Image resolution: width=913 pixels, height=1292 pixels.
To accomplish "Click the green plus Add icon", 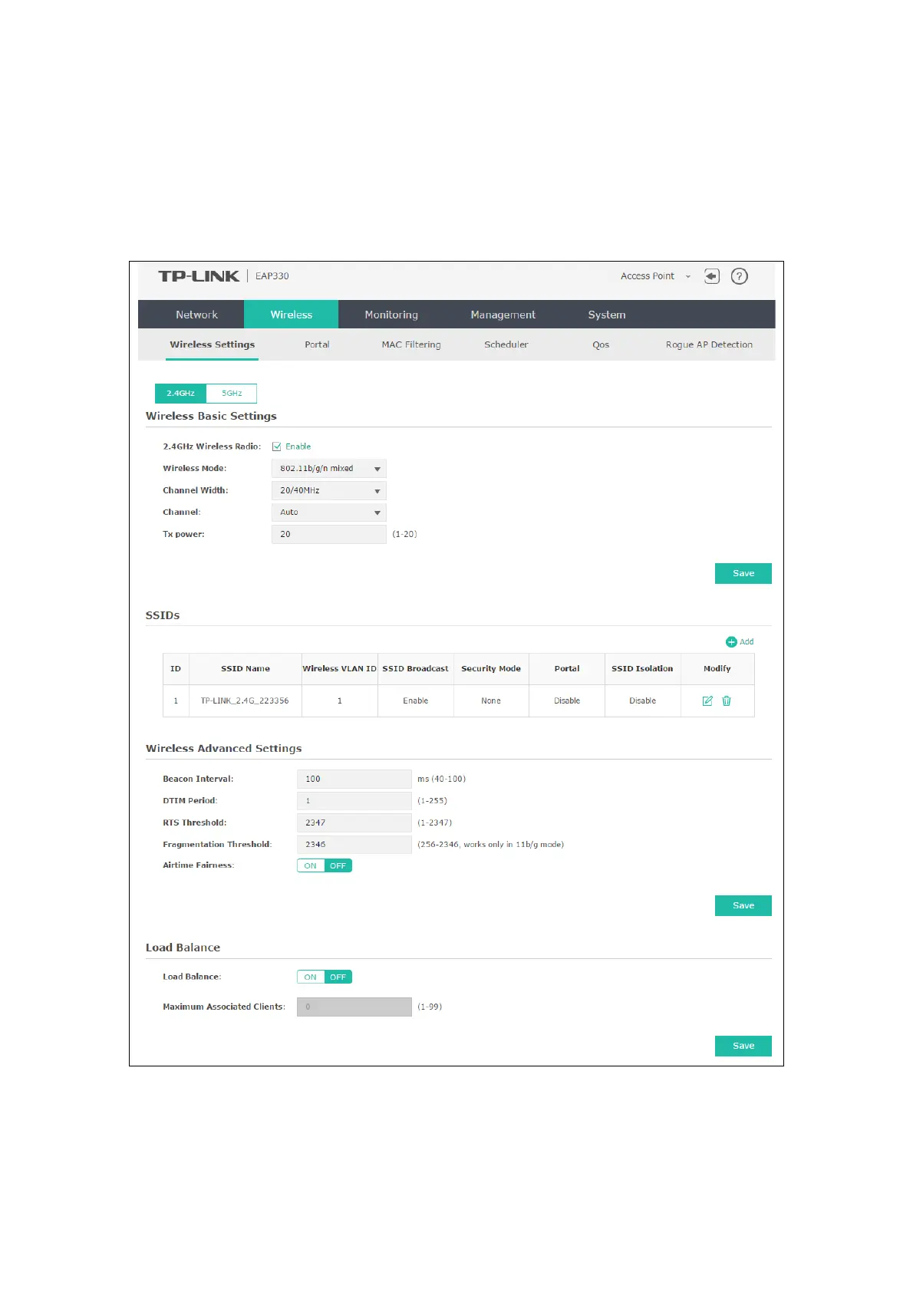I will click(731, 642).
